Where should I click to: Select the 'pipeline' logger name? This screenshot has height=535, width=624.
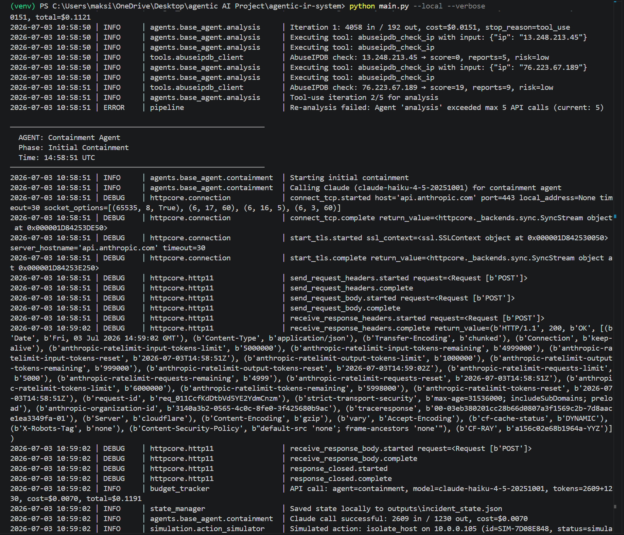tap(167, 107)
